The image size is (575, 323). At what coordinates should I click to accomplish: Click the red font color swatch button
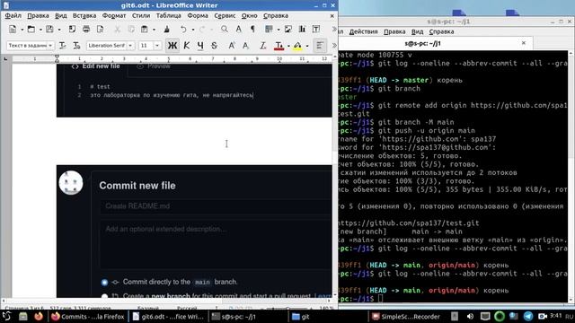click(x=279, y=46)
